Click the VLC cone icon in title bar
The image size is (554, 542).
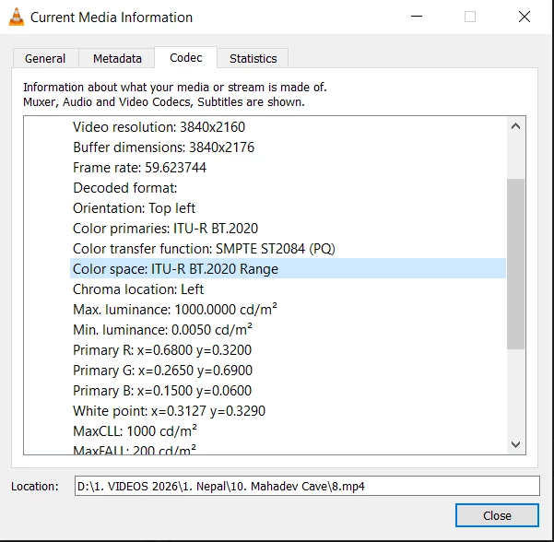point(17,17)
